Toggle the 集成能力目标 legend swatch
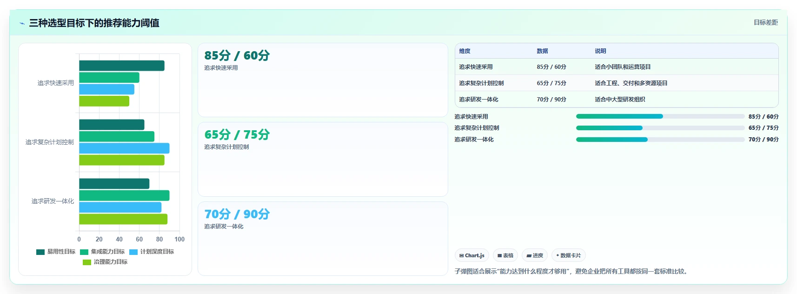The image size is (797, 294). (x=84, y=252)
